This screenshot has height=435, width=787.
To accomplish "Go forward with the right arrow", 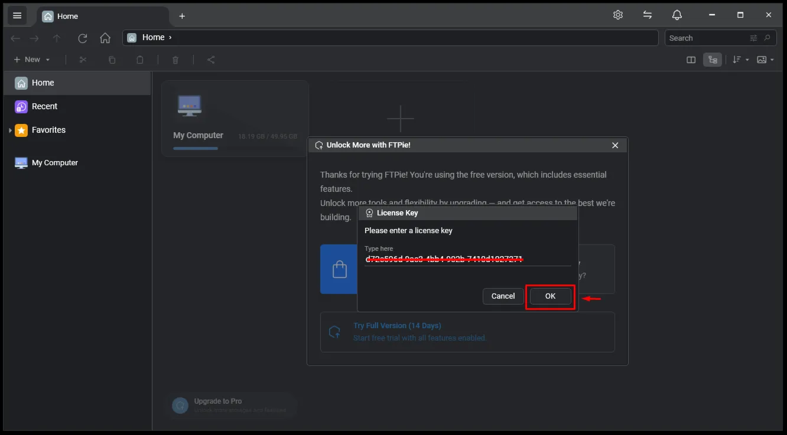I will [35, 38].
